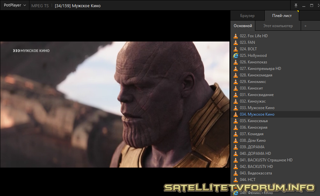Select channel 024. BOLT
Image resolution: width=320 pixels, height=196 pixels.
(248, 49)
